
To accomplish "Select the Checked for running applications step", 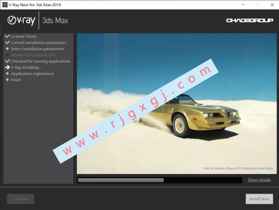I will (41, 61).
